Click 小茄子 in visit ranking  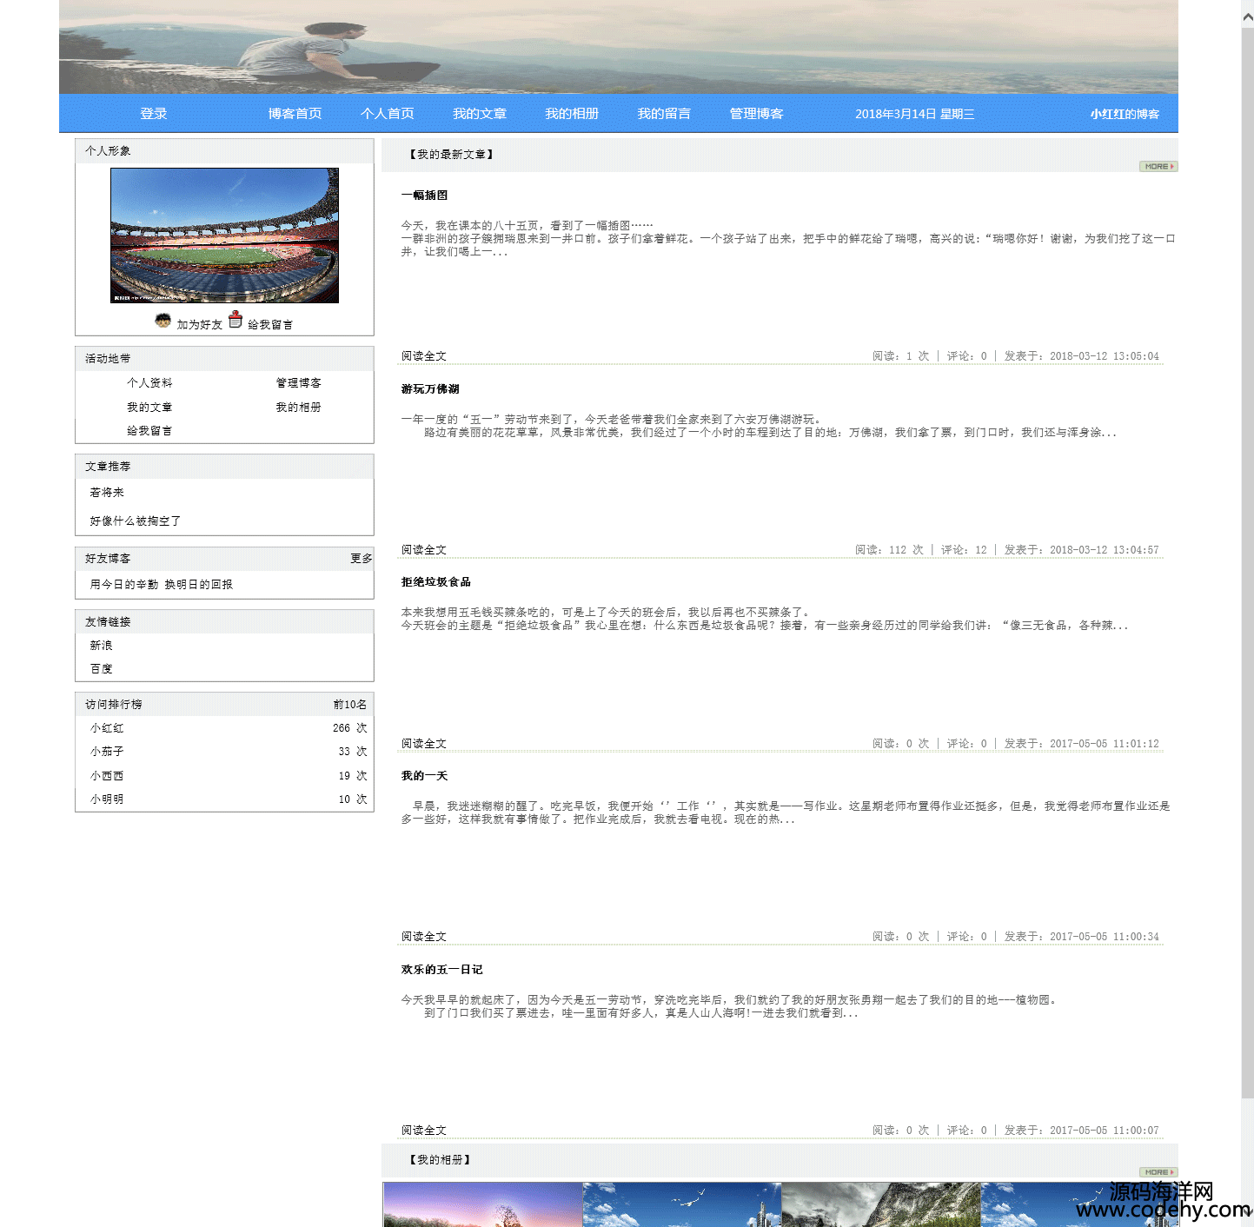coord(107,752)
